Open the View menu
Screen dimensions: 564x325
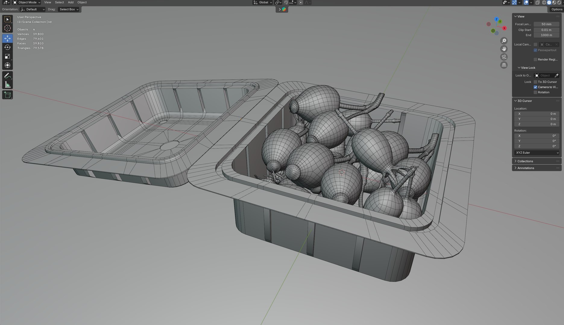[x=48, y=2]
